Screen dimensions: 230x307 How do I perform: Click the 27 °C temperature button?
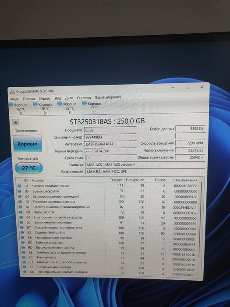(29, 168)
